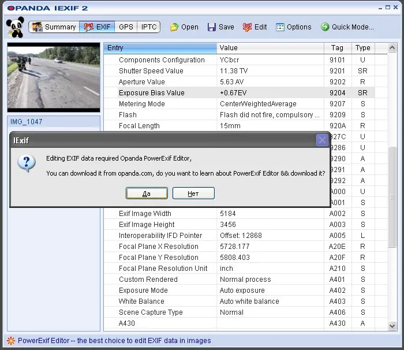Sort by the Type column header
This screenshot has width=404, height=350.
tap(363, 48)
